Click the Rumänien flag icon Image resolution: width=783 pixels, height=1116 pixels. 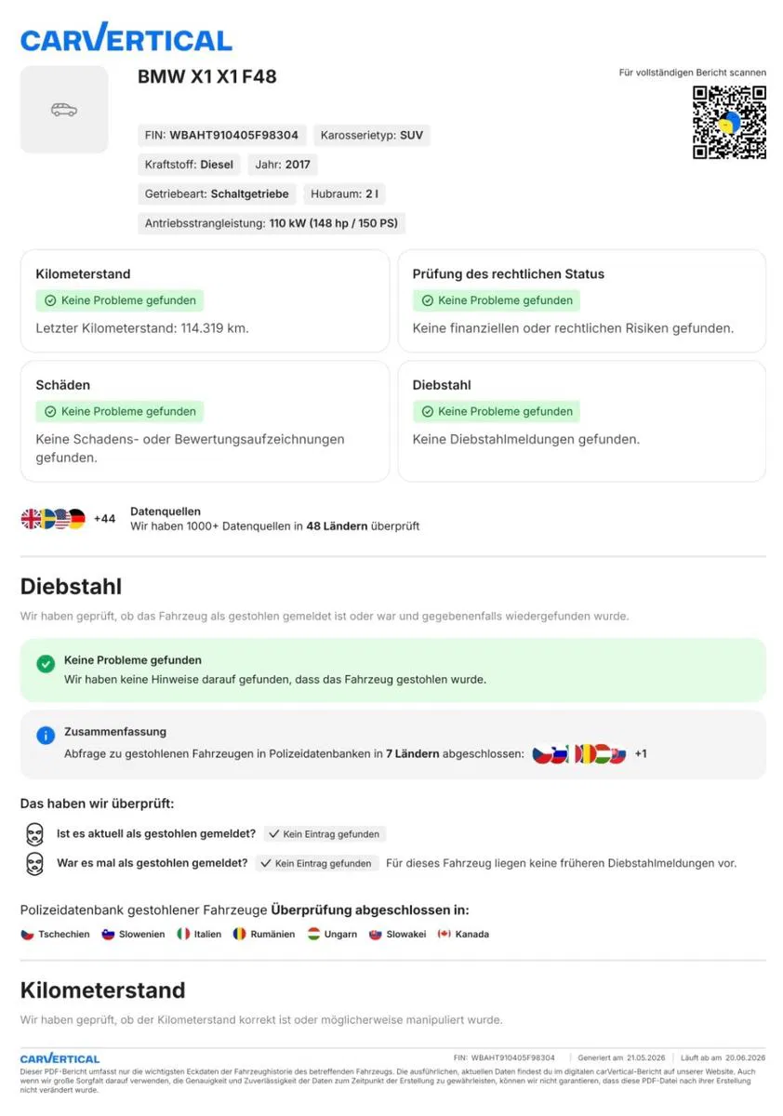pos(239,934)
